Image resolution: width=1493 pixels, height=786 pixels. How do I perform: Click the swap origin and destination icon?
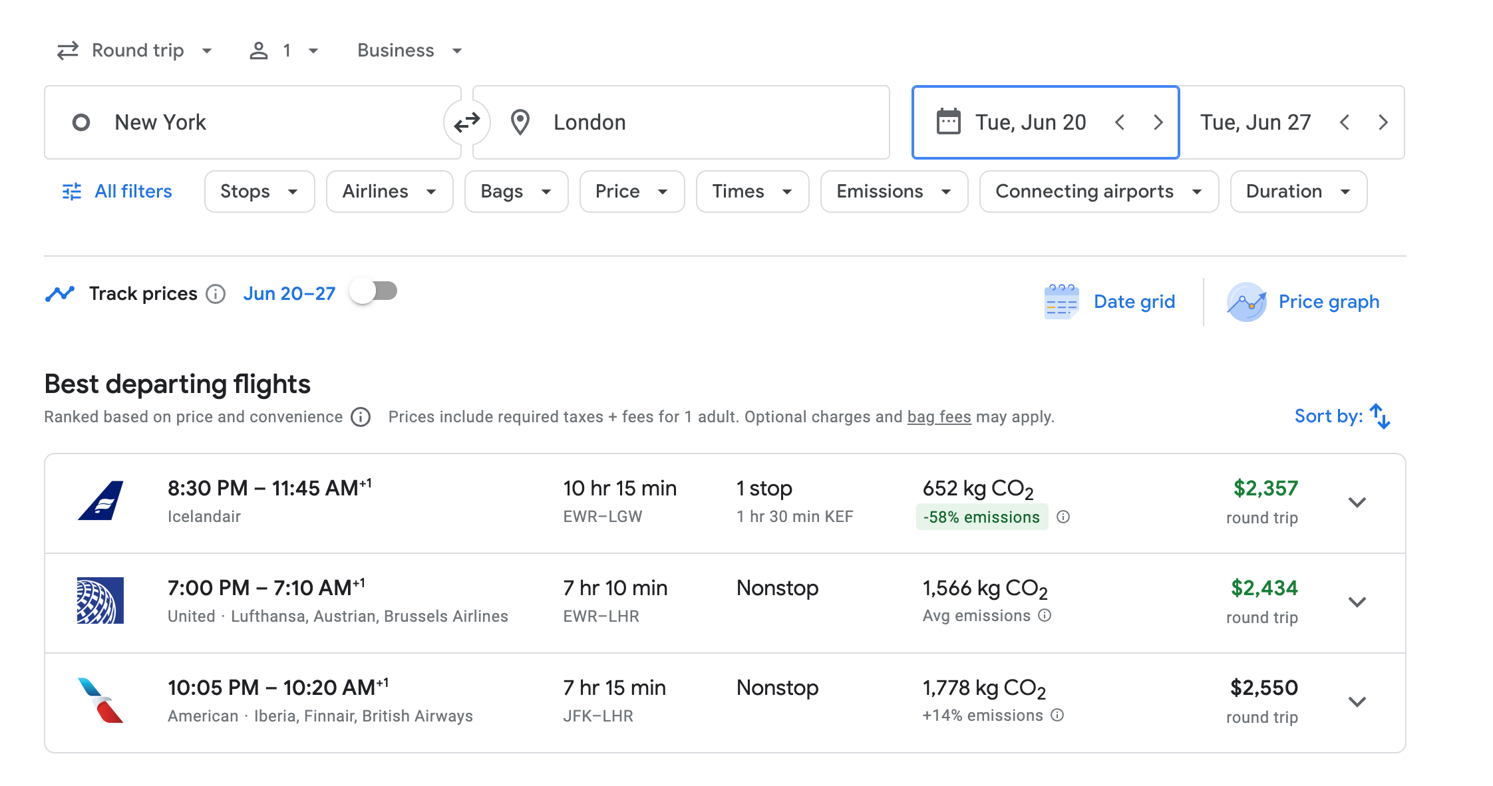tap(467, 122)
